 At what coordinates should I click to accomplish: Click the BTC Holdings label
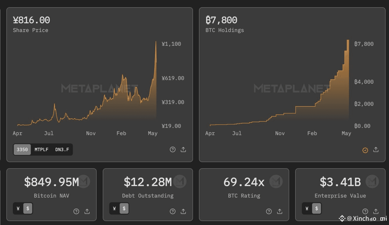225,30
